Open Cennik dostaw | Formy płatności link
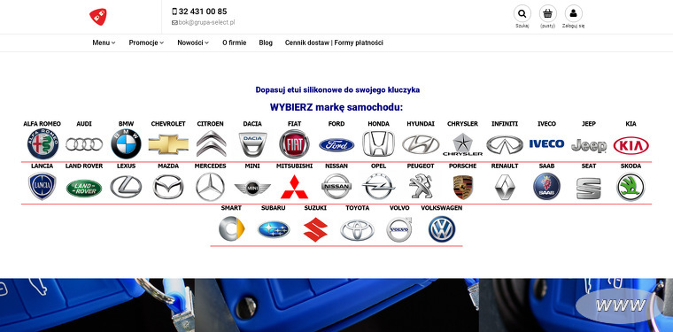673x332 pixels. pyautogui.click(x=334, y=42)
